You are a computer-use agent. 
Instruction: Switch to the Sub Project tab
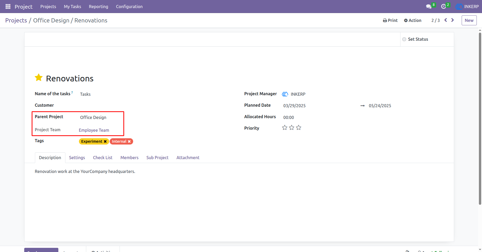(x=157, y=158)
